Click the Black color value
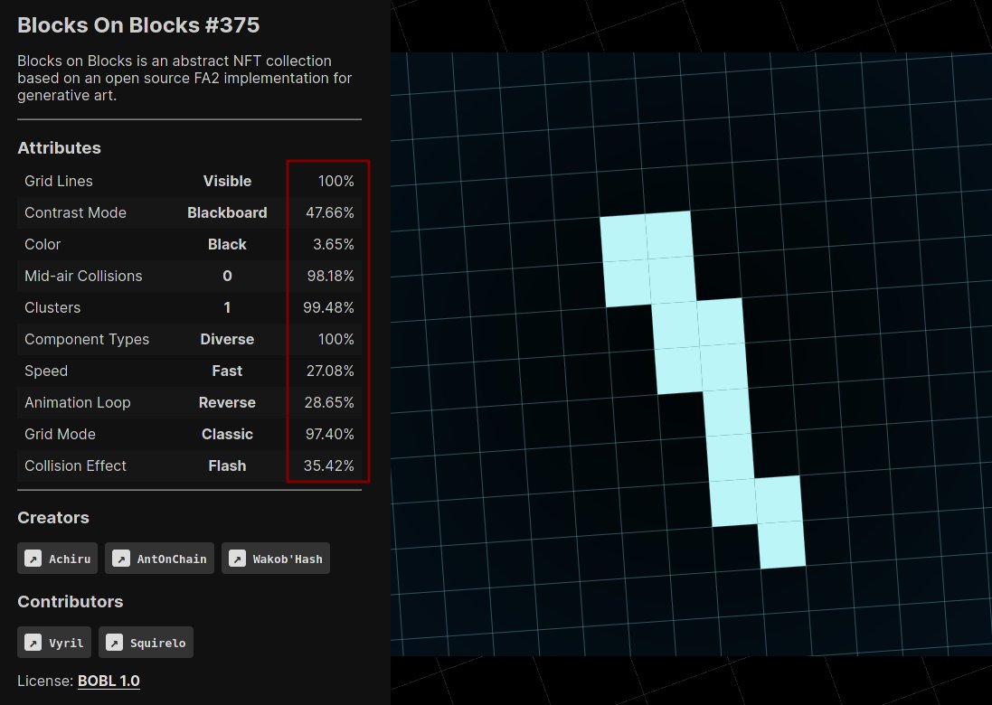 [x=227, y=244]
